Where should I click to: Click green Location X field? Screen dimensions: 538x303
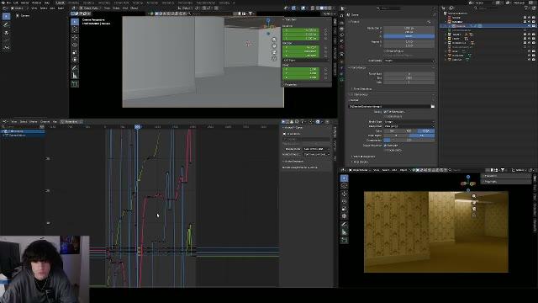pyautogui.click(x=301, y=30)
